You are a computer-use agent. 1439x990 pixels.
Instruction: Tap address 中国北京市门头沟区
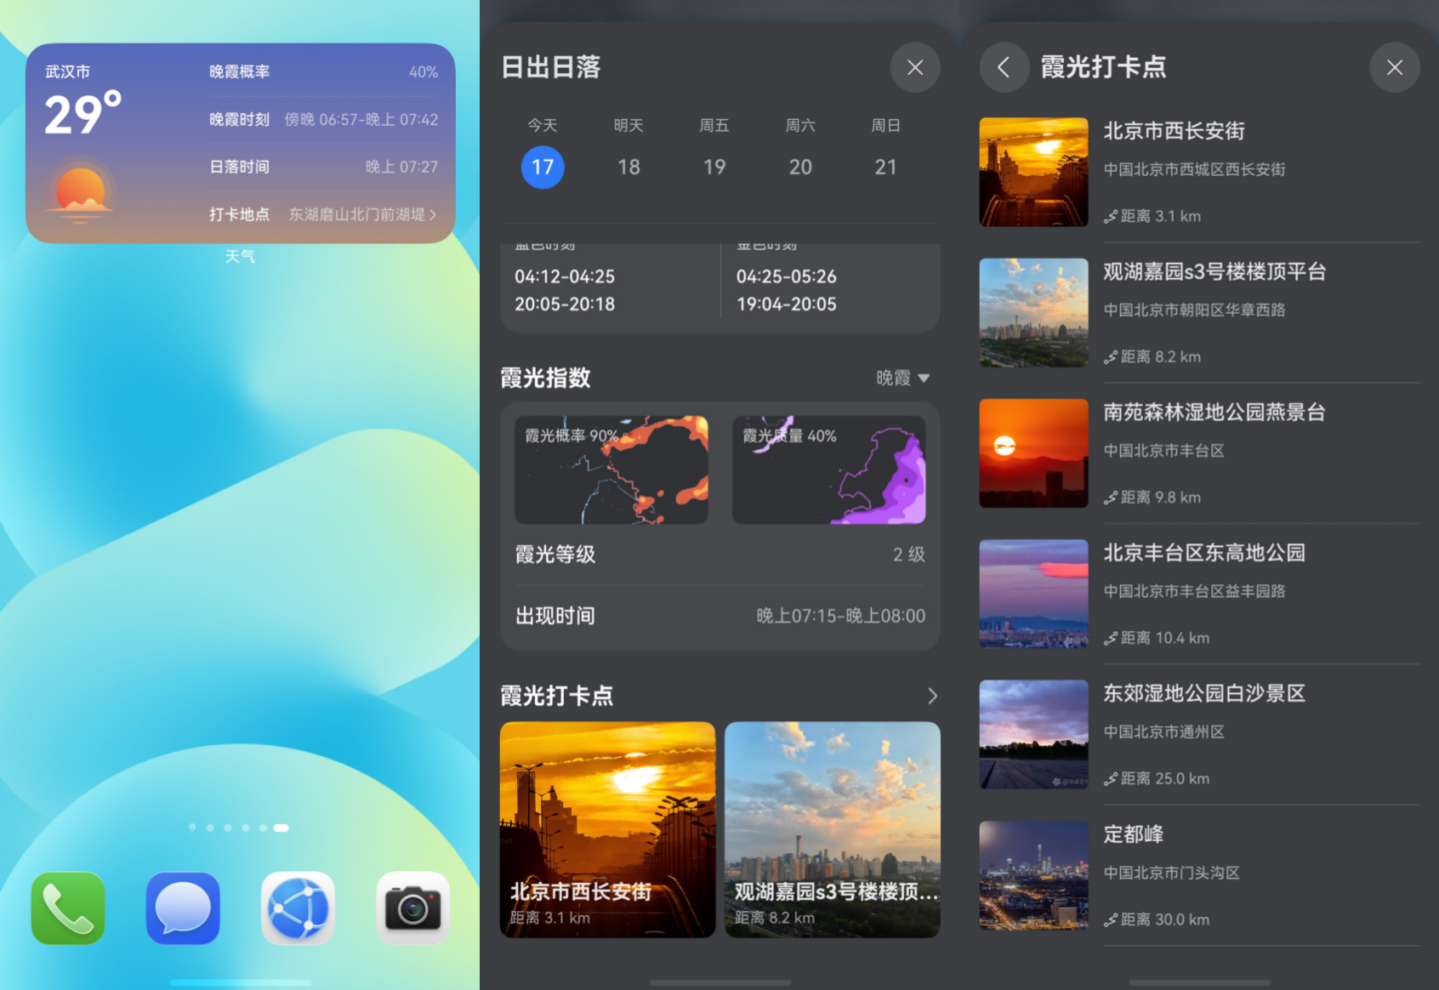tap(1171, 873)
